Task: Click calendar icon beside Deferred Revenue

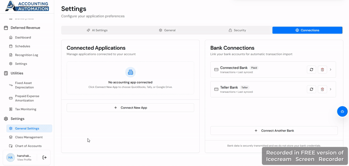Action: click(6, 28)
